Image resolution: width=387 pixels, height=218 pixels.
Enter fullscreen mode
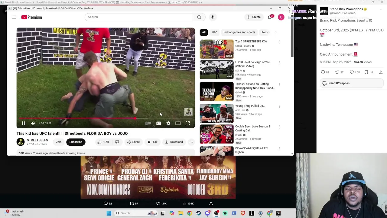(x=187, y=123)
